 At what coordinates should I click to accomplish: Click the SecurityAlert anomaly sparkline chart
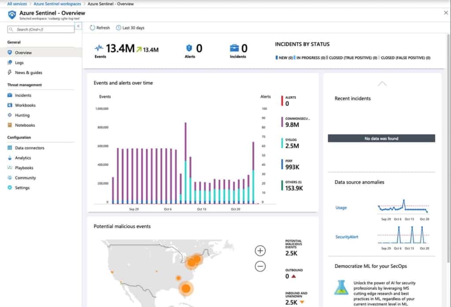pyautogui.click(x=403, y=235)
